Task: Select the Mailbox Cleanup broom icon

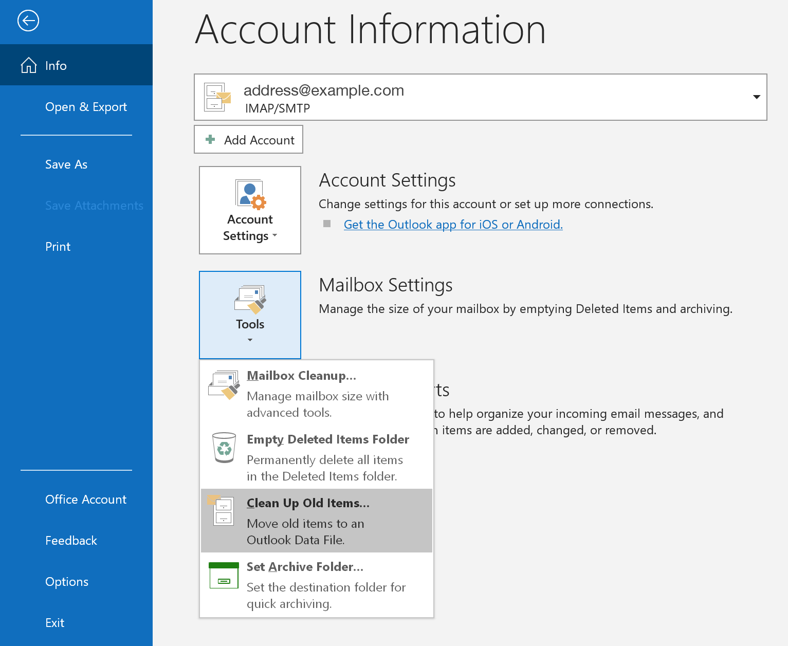Action: point(224,384)
